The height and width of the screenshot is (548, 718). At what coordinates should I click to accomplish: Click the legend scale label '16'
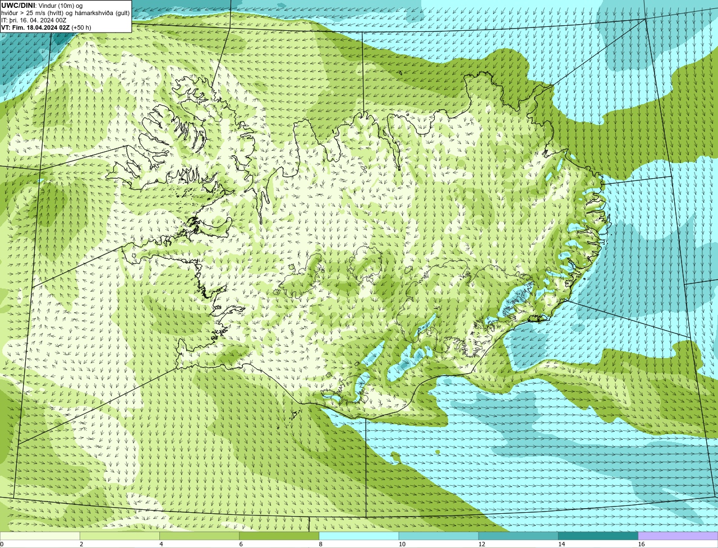pyautogui.click(x=641, y=544)
